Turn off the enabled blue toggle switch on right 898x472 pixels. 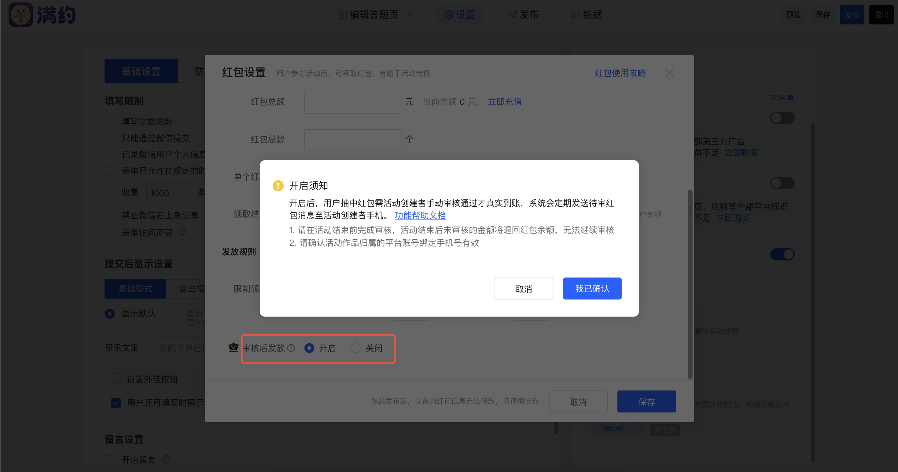782,254
